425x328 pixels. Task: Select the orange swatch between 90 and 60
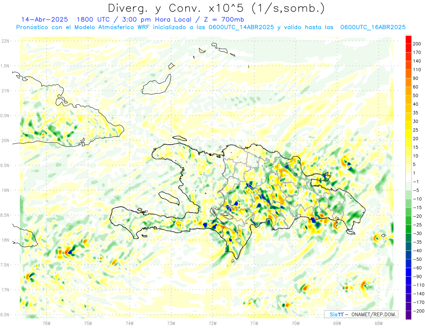coord(408,82)
